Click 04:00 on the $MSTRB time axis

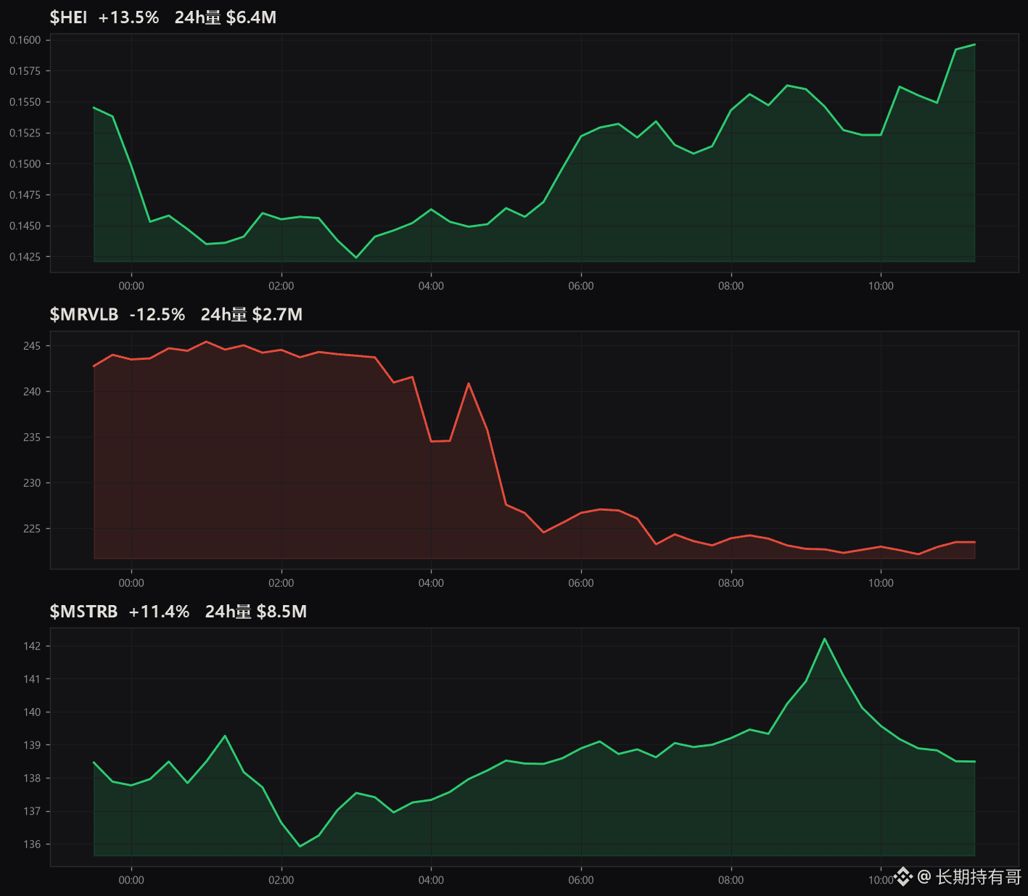pos(431,880)
